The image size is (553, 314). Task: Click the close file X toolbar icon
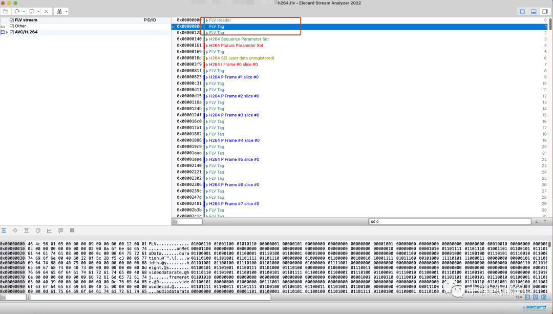click(x=46, y=11)
